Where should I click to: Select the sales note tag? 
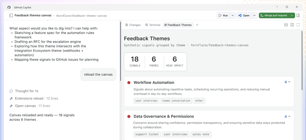[201, 134]
